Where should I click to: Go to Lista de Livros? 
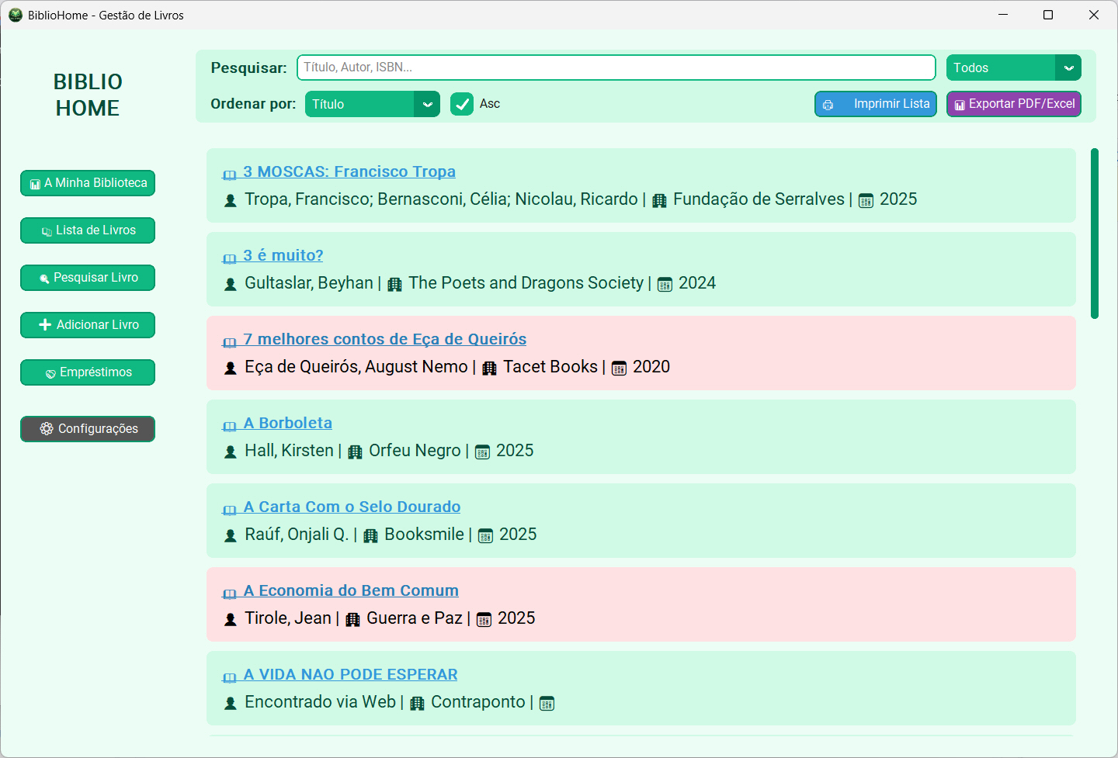(88, 230)
